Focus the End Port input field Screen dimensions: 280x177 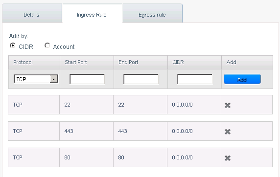141,79
